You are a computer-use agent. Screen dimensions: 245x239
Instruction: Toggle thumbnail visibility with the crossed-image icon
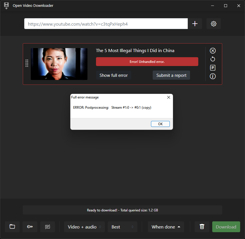click(x=47, y=226)
